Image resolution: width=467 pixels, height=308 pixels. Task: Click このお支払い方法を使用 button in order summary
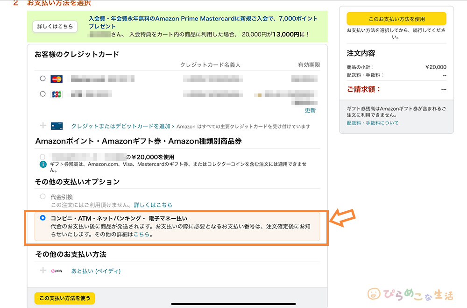pos(396,19)
